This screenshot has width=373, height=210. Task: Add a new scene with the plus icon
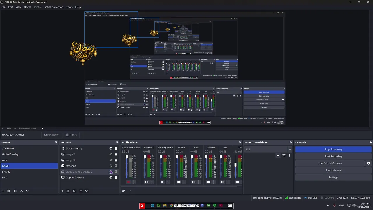click(3, 191)
